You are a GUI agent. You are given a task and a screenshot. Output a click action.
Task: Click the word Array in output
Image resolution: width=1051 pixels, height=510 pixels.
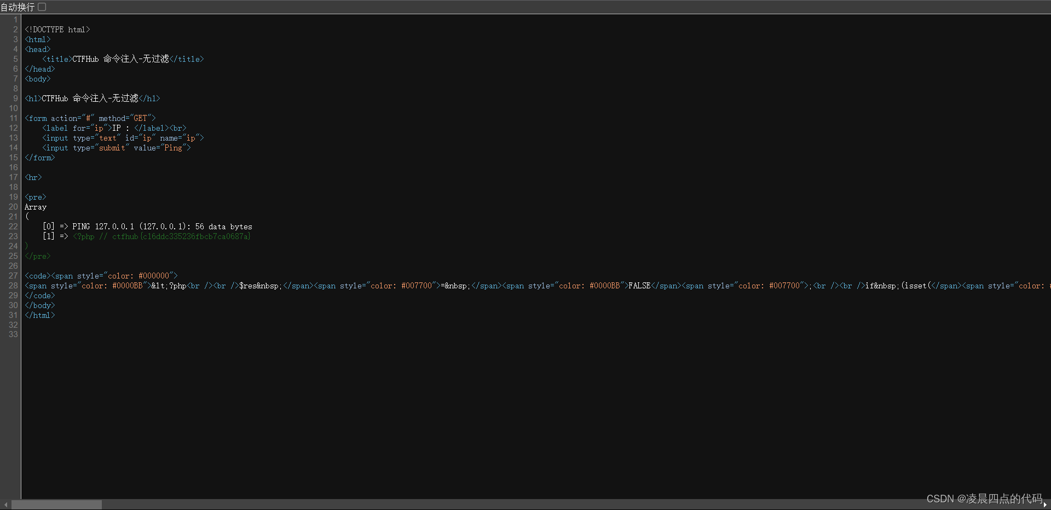(36, 207)
